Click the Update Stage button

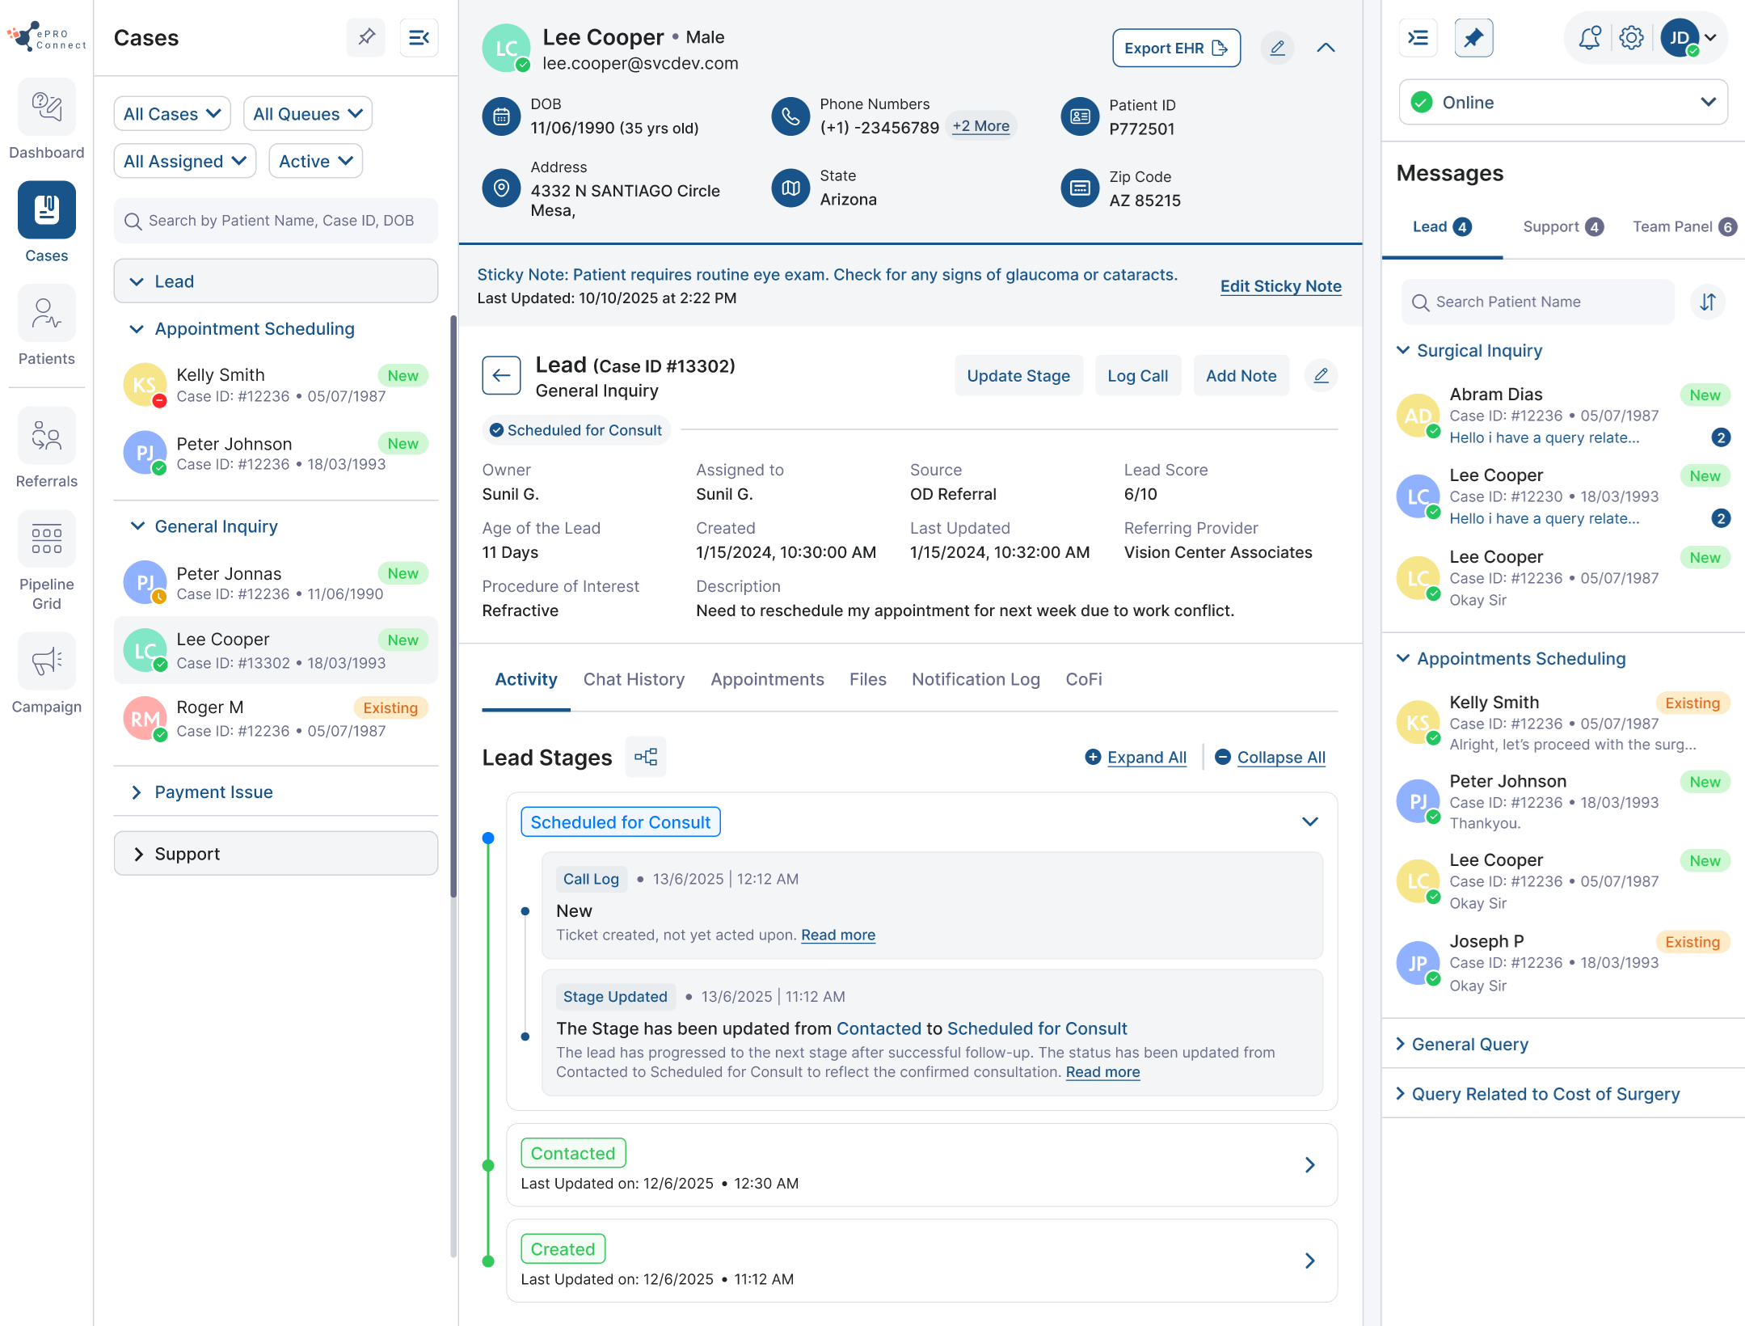(1018, 376)
